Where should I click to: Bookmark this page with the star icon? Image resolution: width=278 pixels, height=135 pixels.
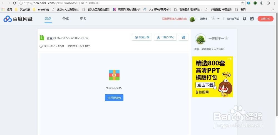click(242, 3)
